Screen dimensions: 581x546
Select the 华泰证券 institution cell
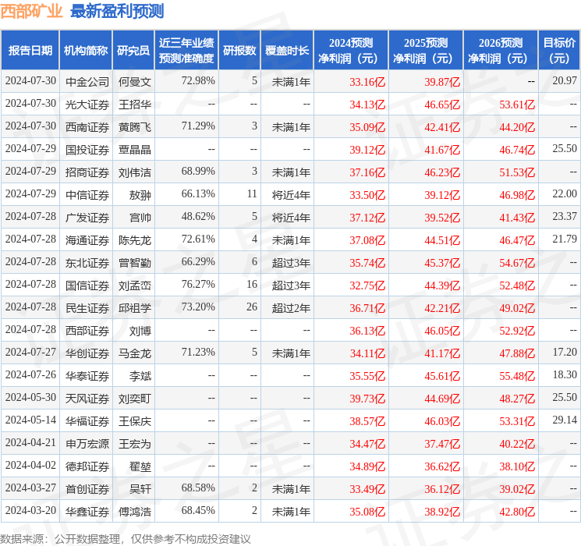click(x=87, y=375)
